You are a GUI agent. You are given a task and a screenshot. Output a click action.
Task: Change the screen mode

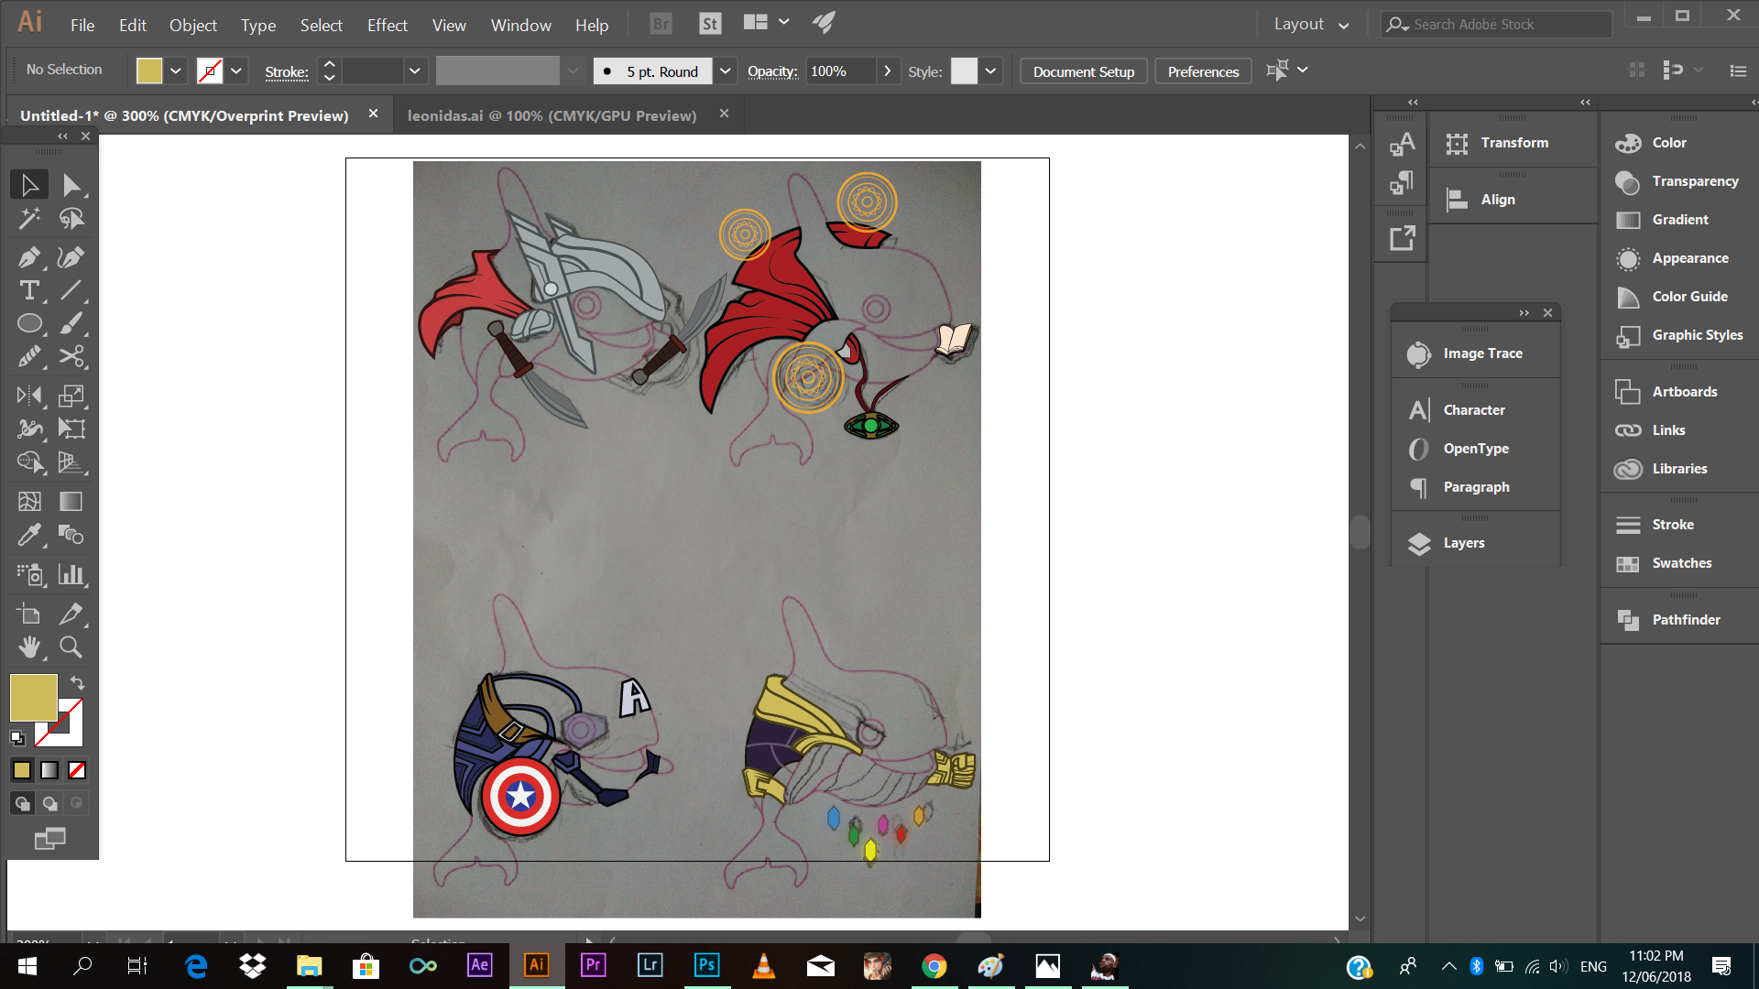point(49,838)
